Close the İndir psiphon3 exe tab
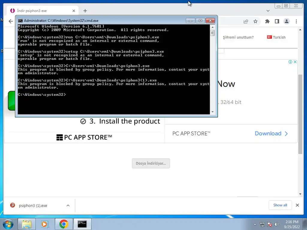The height and width of the screenshot is (230, 307). tap(74, 11)
